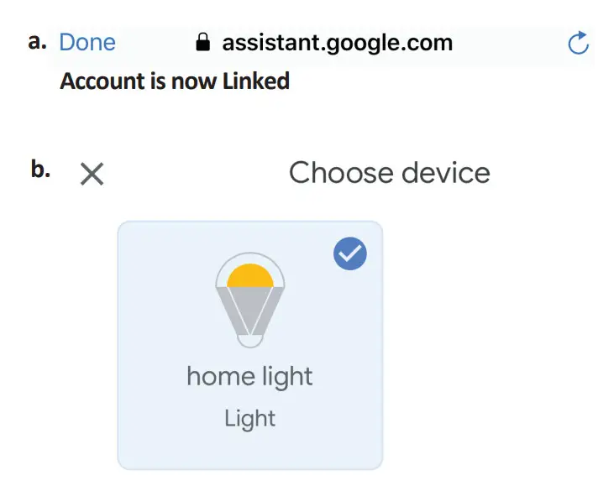Click empty space below 'Light' in device card
The height and width of the screenshot is (486, 598).
(249, 449)
